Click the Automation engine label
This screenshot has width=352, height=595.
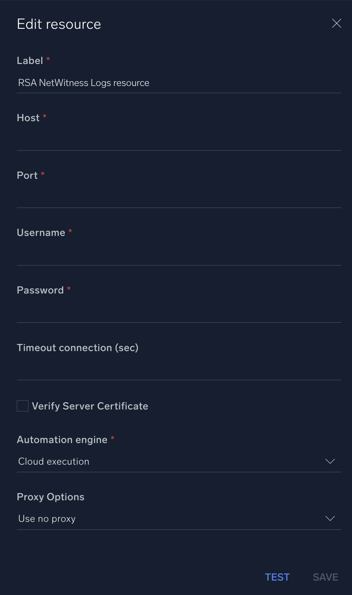(62, 439)
